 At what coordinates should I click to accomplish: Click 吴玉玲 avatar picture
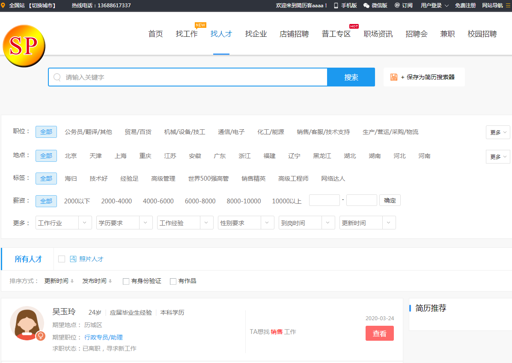coord(27,323)
